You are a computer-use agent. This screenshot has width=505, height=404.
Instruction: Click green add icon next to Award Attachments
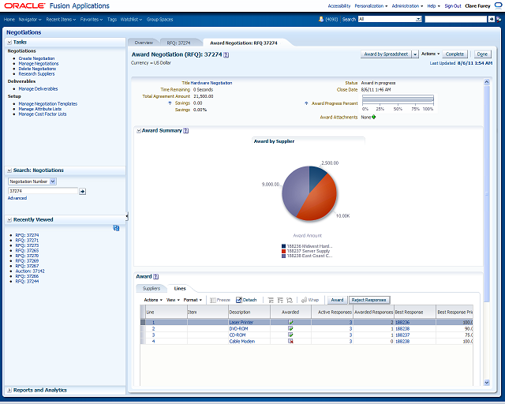coord(373,117)
